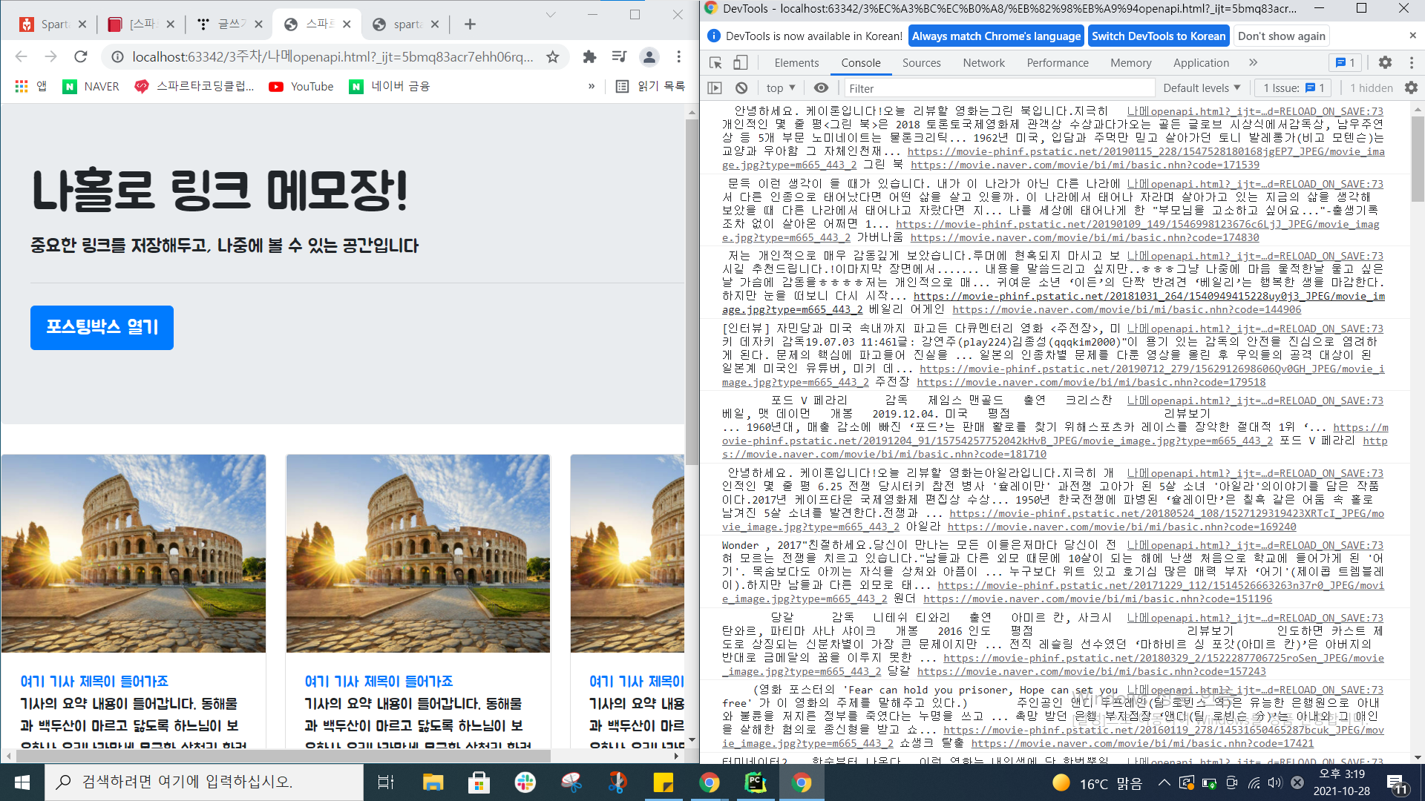Toggle the device toolbar icon
Screen dimensions: 1425x801
click(x=740, y=63)
